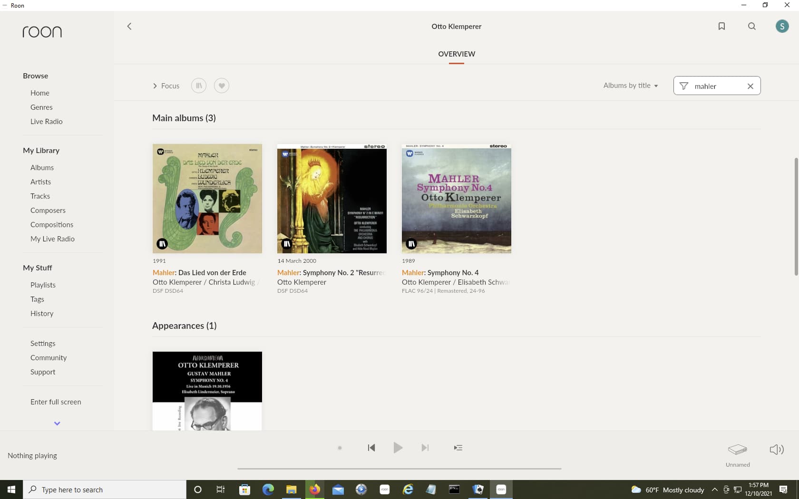Image resolution: width=799 pixels, height=499 pixels.
Task: Select the OVERVIEW tab
Action: 457,54
